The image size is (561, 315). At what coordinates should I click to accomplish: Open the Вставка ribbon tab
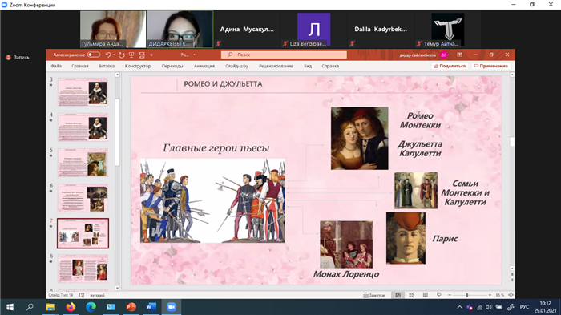click(107, 66)
